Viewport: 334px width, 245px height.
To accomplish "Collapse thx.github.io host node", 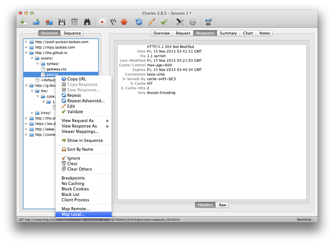I will click(26, 53).
